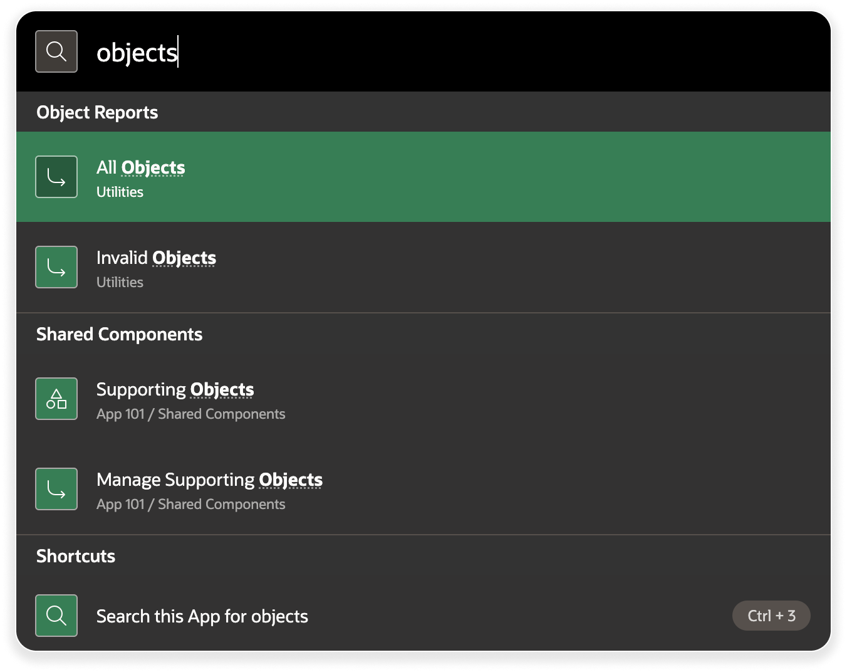
Task: Click the App 101 path under Supporting Objects
Action: [x=190, y=414]
